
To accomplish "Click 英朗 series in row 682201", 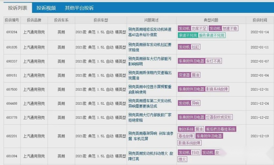I will [61, 136].
